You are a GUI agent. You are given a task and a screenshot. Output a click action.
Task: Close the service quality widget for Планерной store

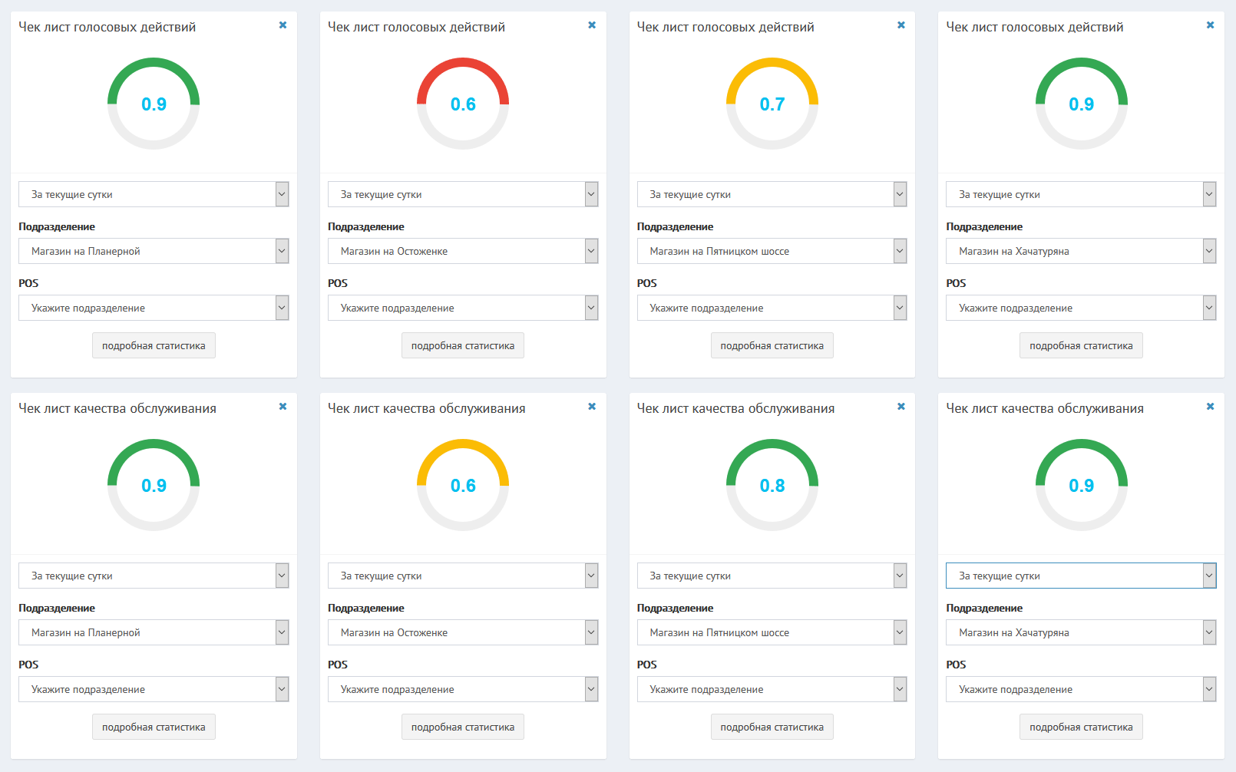pyautogui.click(x=283, y=407)
